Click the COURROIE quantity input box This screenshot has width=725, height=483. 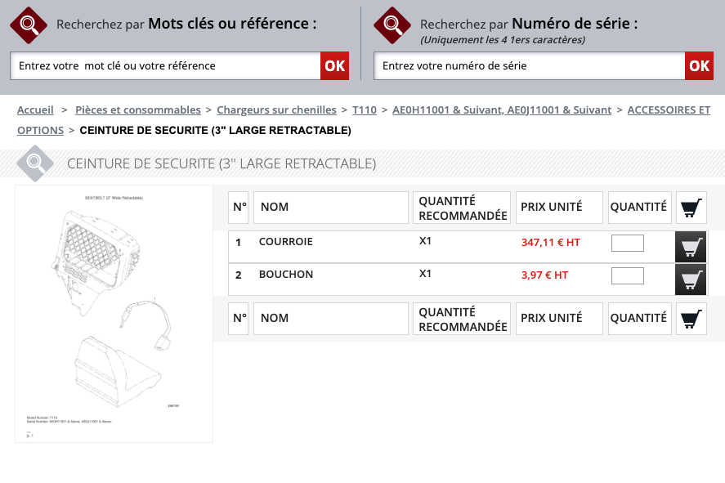point(627,243)
